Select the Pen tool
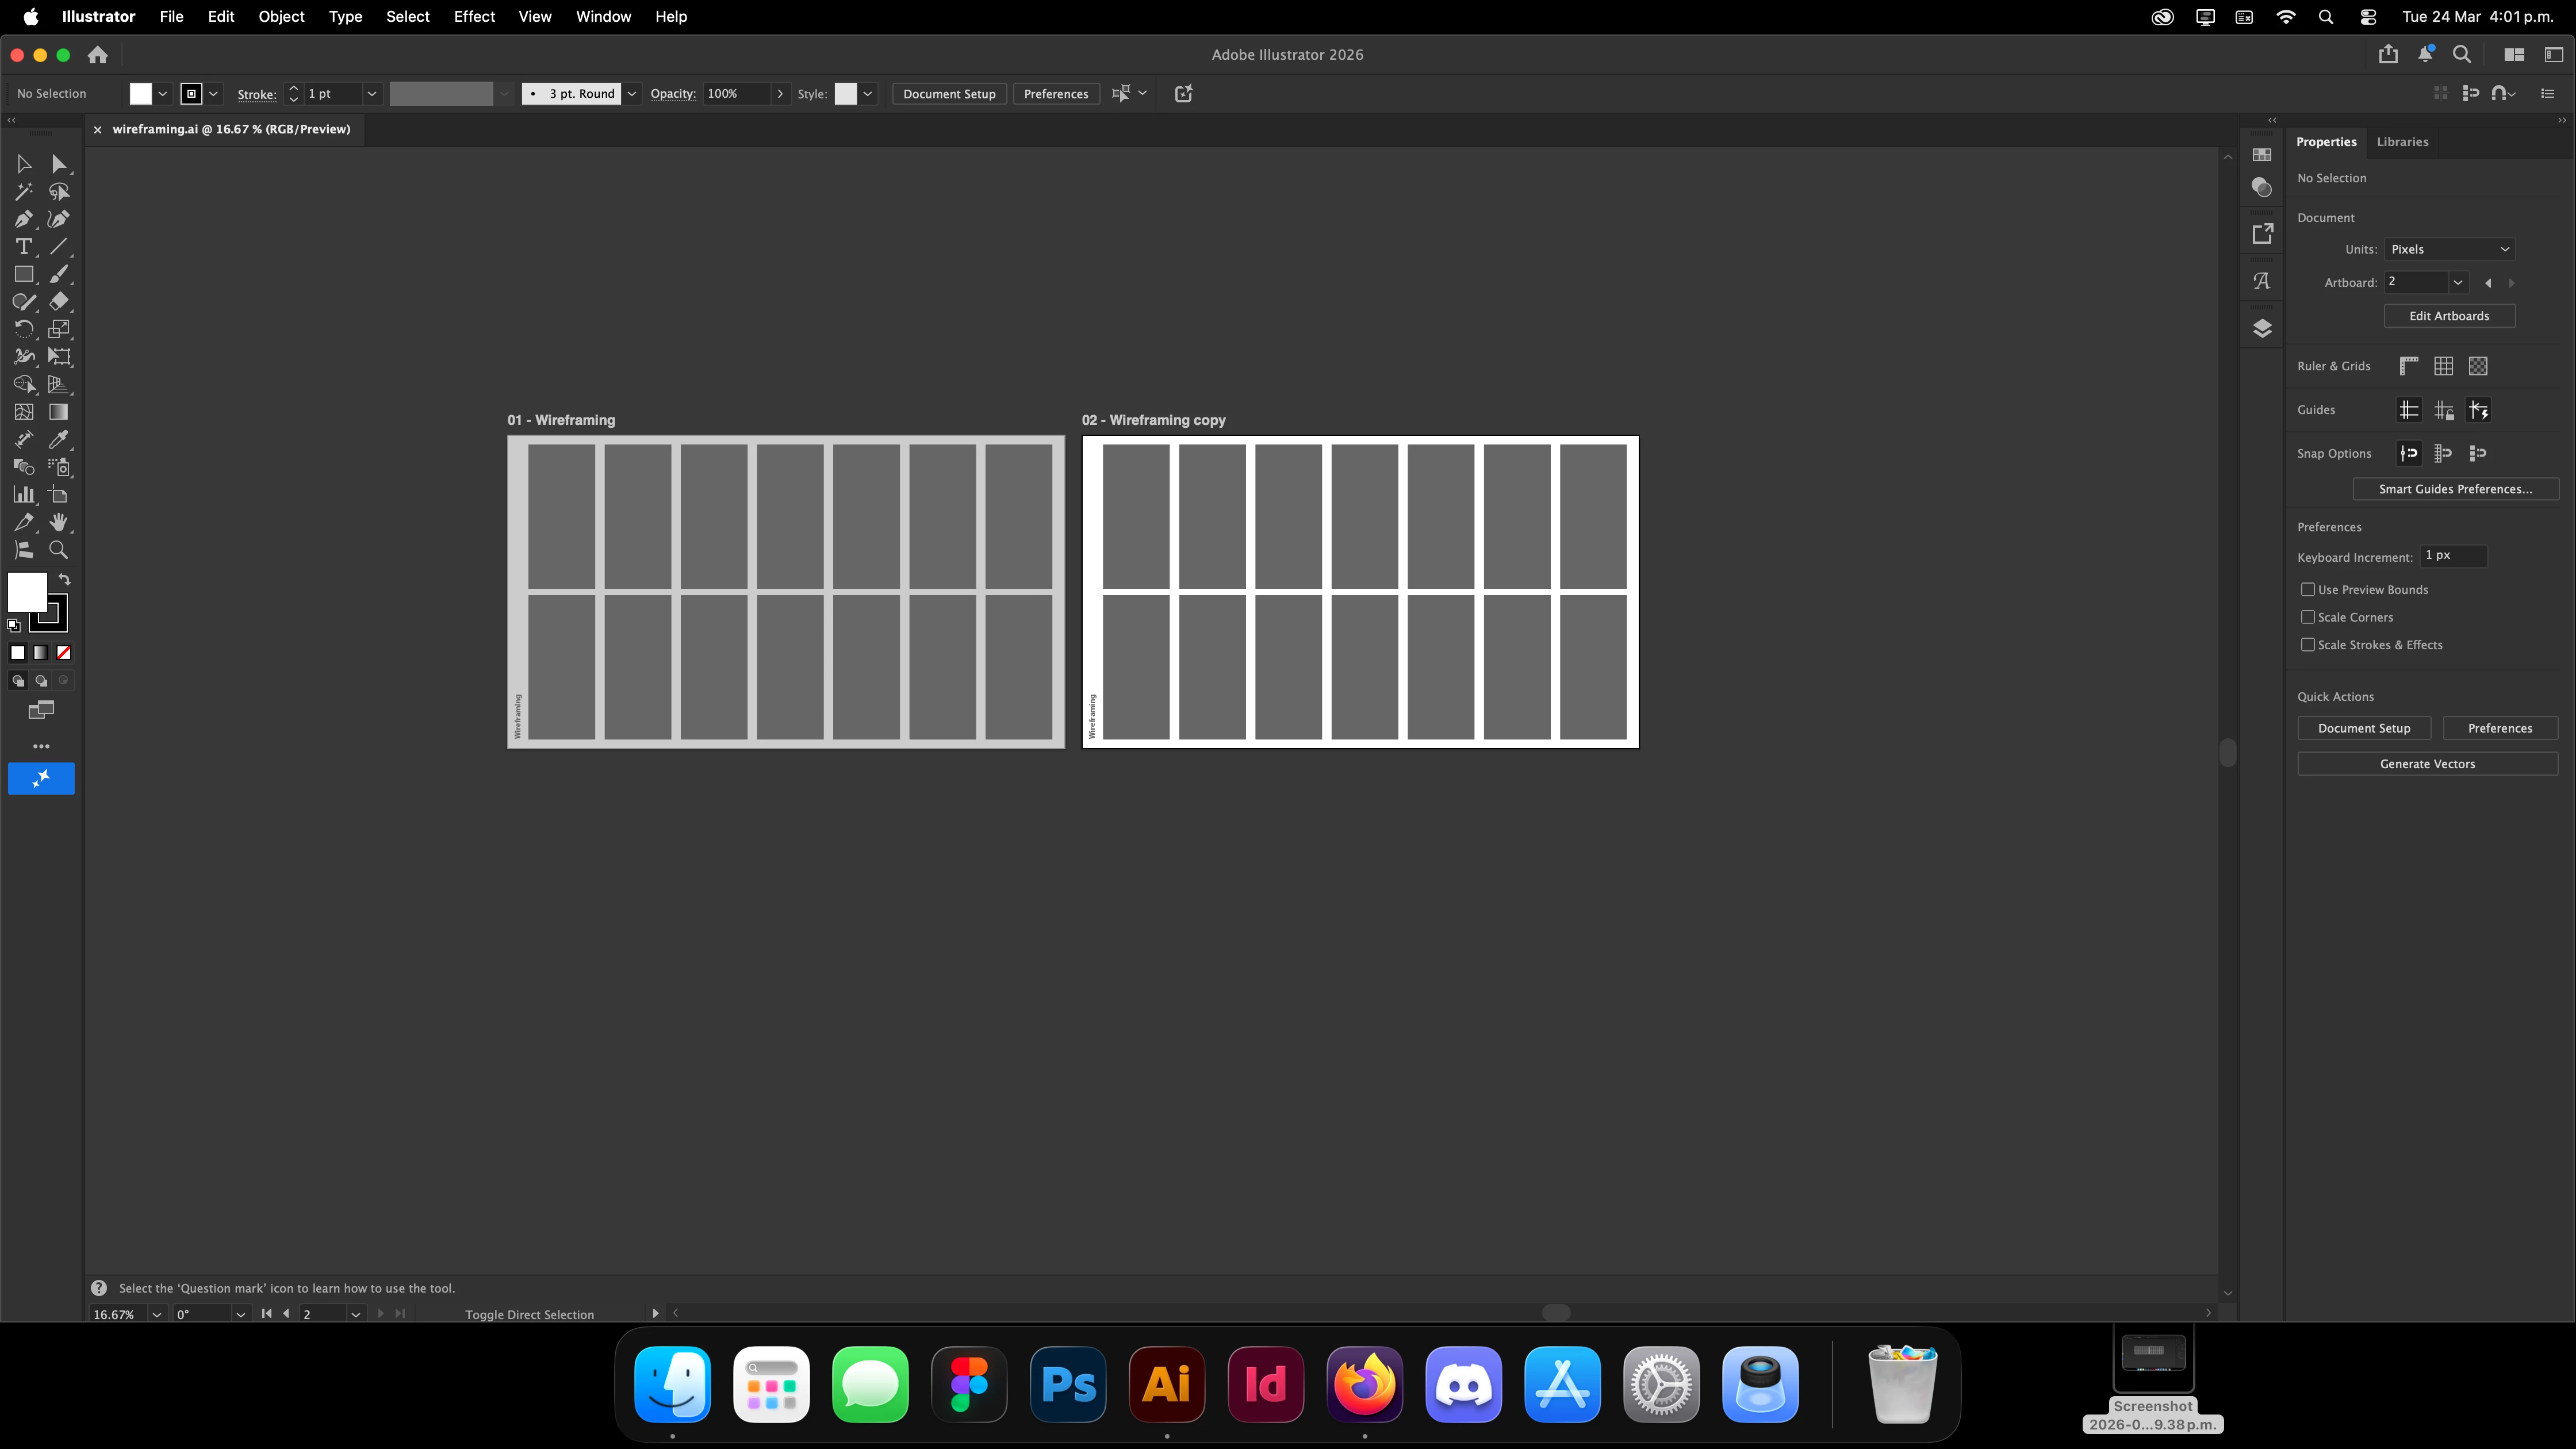Viewport: 2576px width, 1449px height. [x=23, y=219]
